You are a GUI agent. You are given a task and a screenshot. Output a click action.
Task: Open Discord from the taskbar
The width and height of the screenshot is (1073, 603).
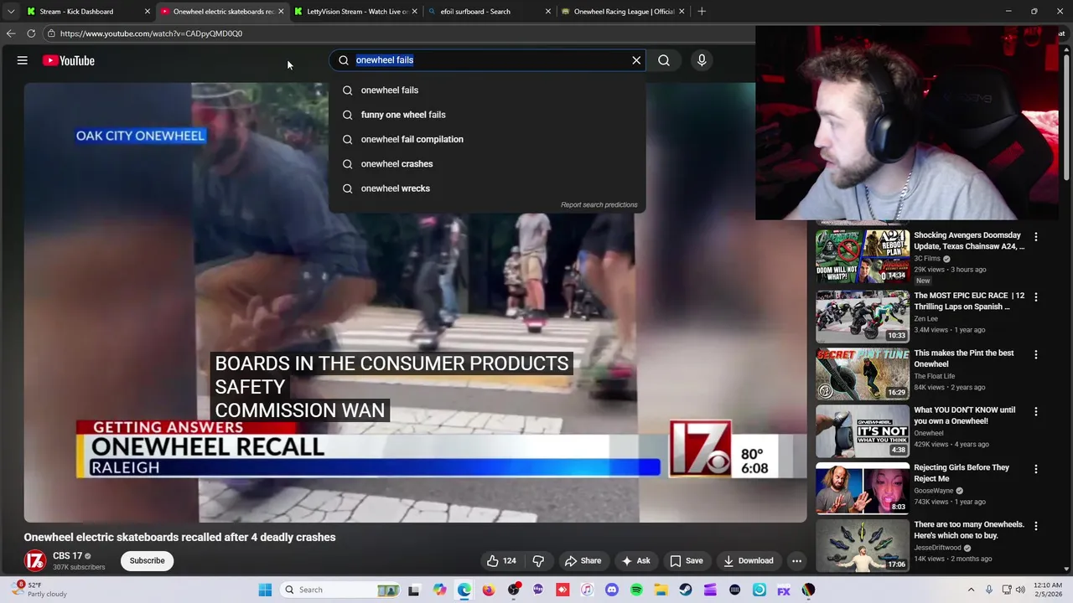(x=612, y=590)
